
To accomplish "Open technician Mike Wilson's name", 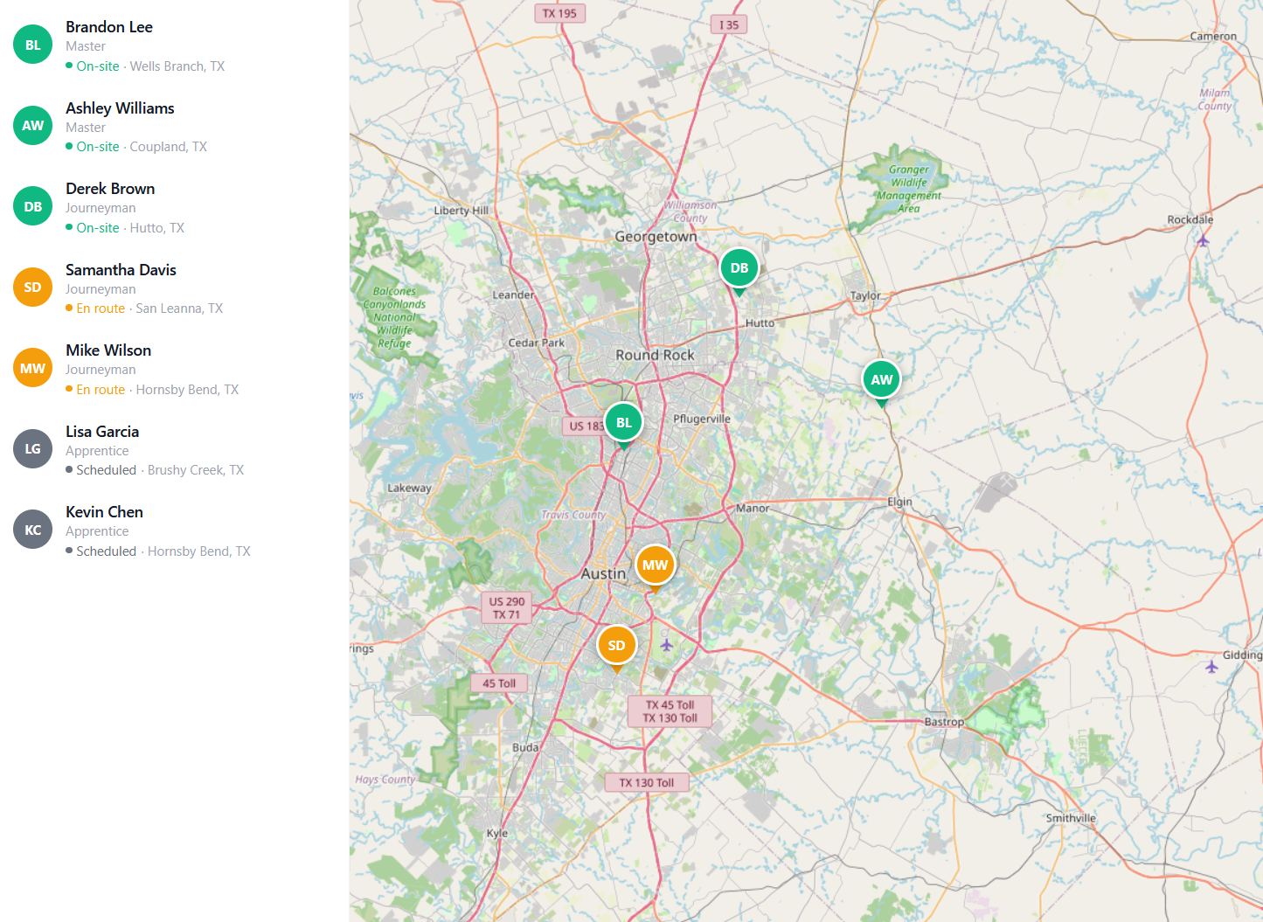I will 108,350.
